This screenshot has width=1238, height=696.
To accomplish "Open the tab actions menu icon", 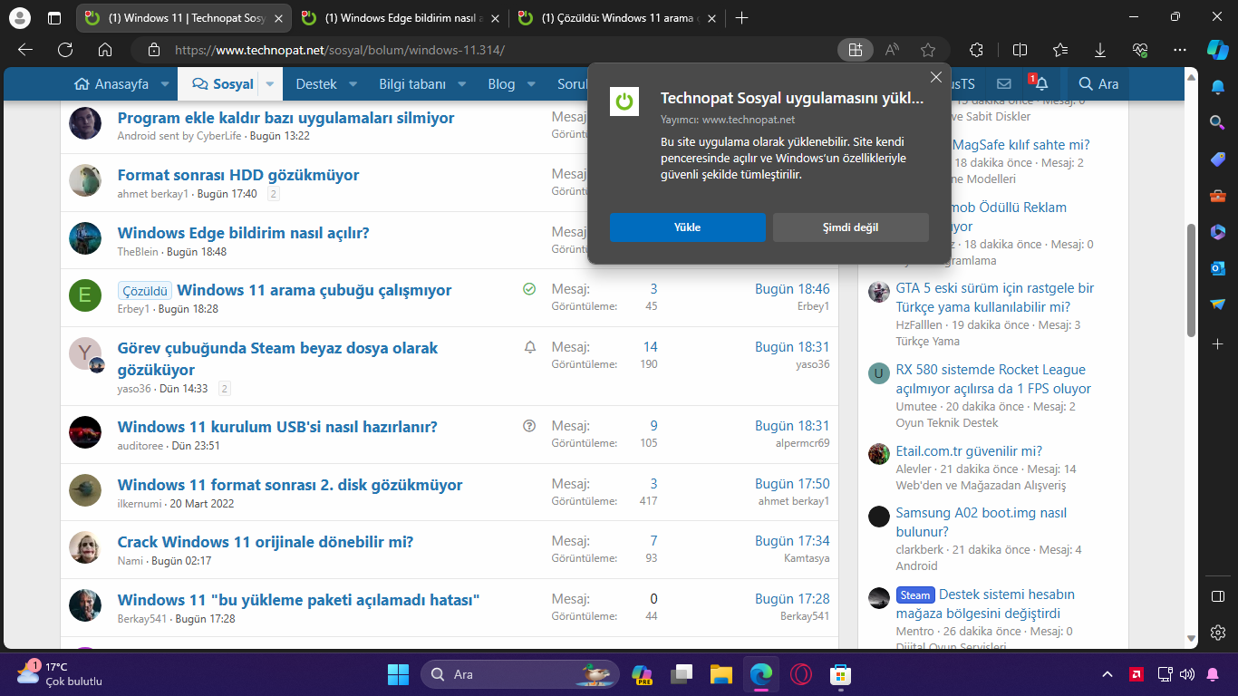I will pyautogui.click(x=54, y=17).
